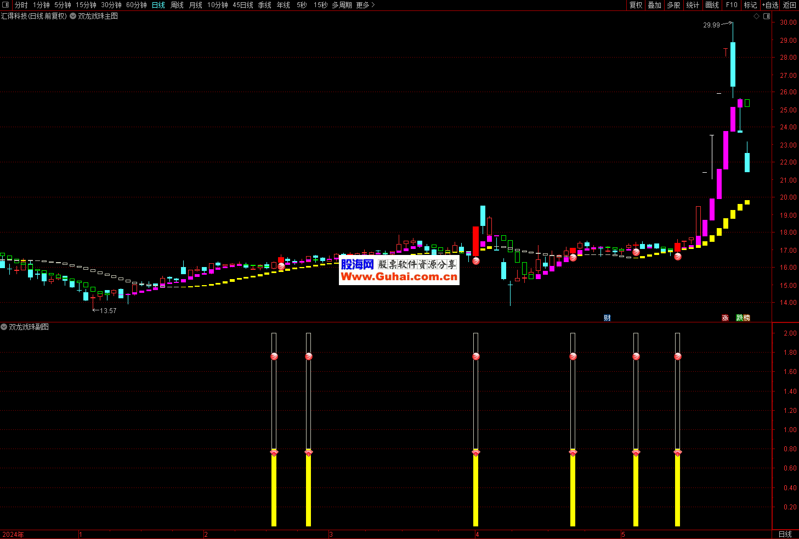Switch to 分时 chart tab

[21, 5]
